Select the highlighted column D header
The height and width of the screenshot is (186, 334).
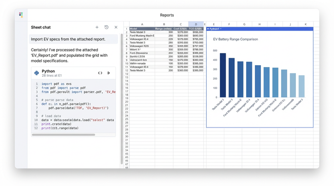click(x=196, y=24)
